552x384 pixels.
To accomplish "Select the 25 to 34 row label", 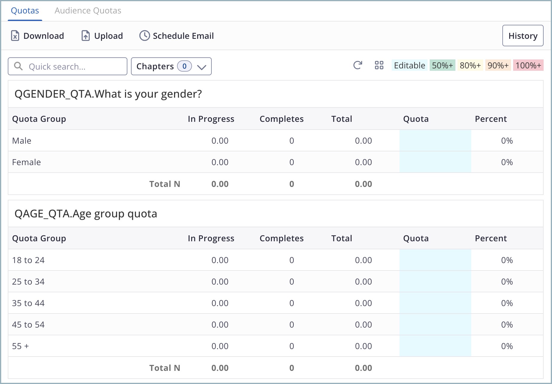I will [x=28, y=282].
